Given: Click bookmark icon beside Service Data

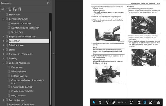Looking at the screenshot, I should pos(9,32).
